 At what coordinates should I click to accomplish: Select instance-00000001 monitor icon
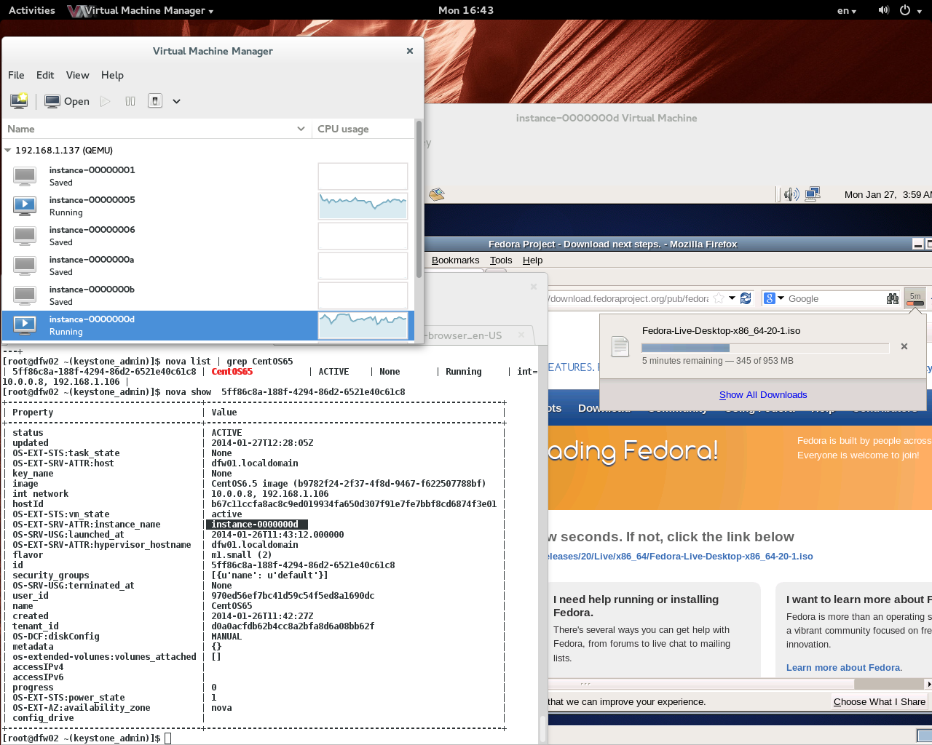coord(25,175)
